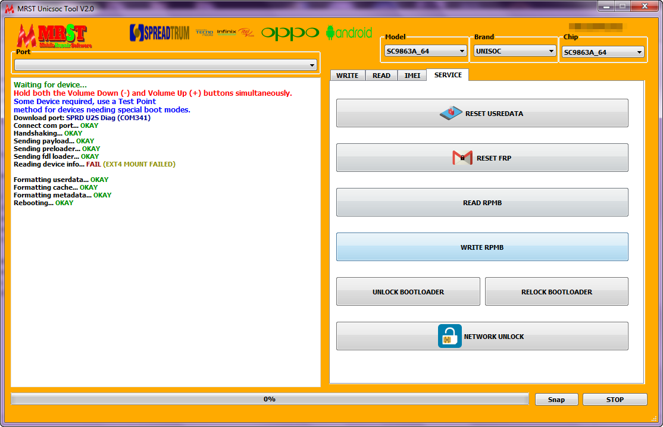The height and width of the screenshot is (427, 663).
Task: Minimize the MRST Unicsoc Tool window
Action: (x=606, y=7)
